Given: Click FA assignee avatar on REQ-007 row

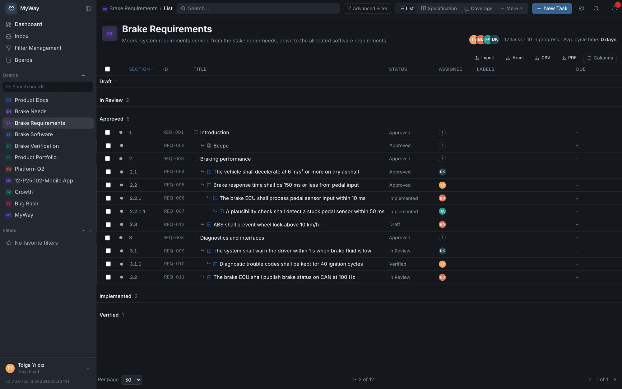Looking at the screenshot, I should click(x=442, y=211).
